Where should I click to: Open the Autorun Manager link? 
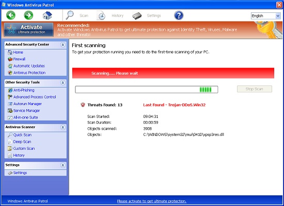click(27, 104)
